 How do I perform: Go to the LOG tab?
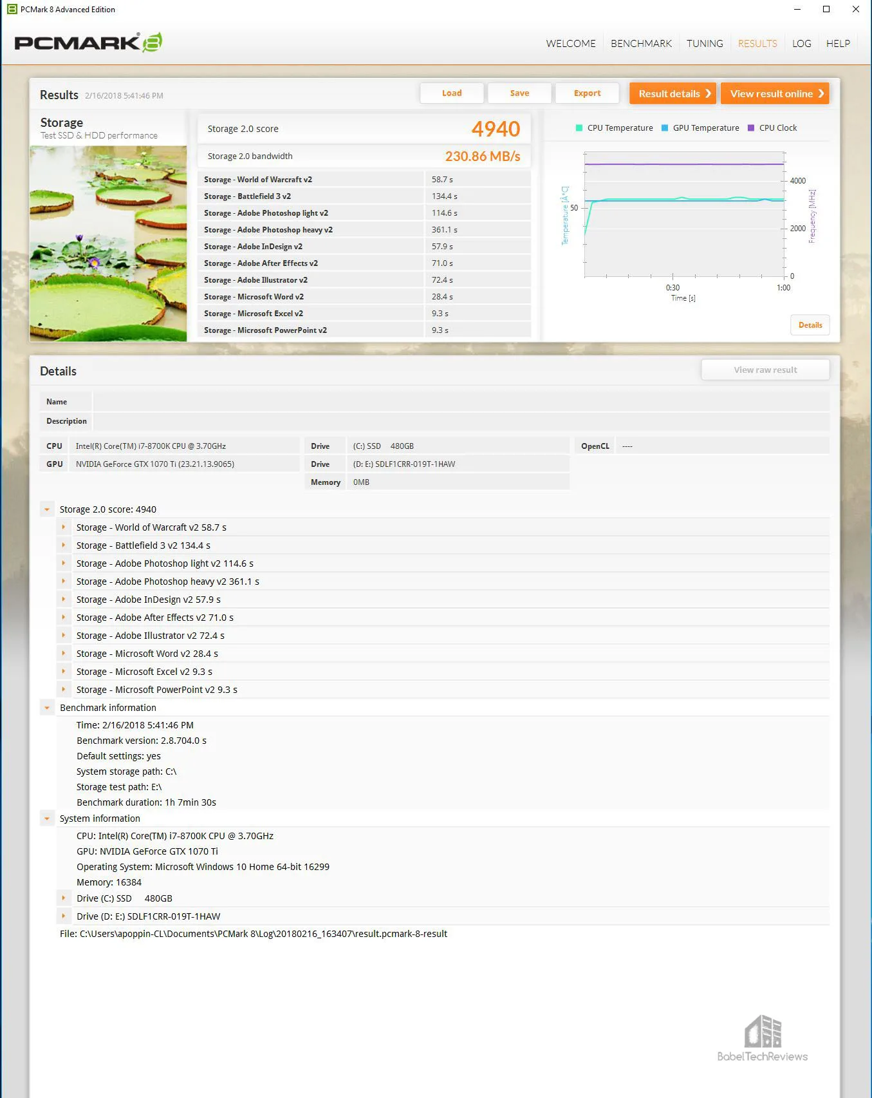pos(801,43)
